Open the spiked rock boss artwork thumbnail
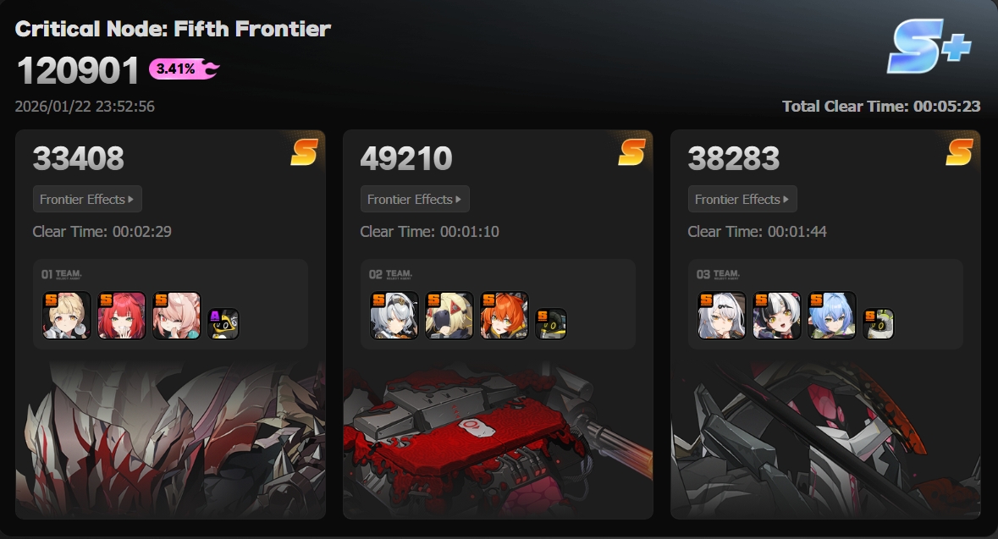The height and width of the screenshot is (539, 998). pos(171,439)
